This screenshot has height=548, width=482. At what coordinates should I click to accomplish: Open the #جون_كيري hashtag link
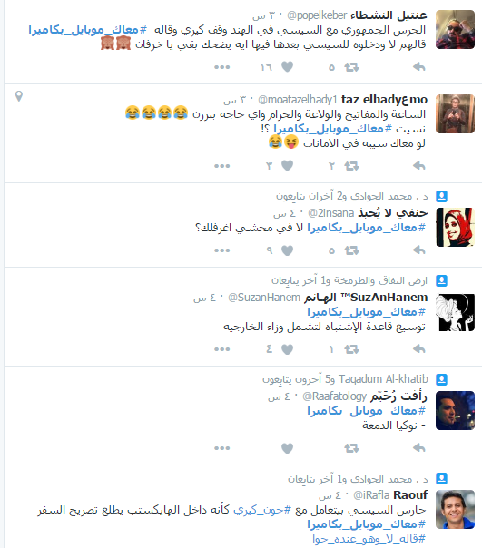click(x=262, y=510)
